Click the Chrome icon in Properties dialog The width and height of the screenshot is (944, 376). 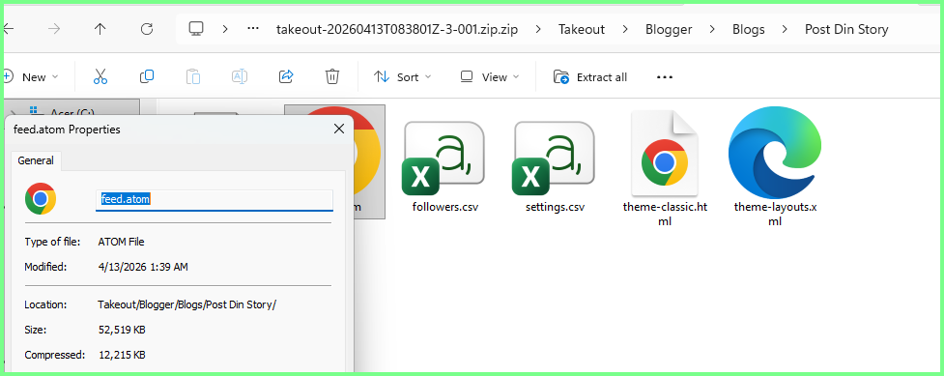coord(41,199)
